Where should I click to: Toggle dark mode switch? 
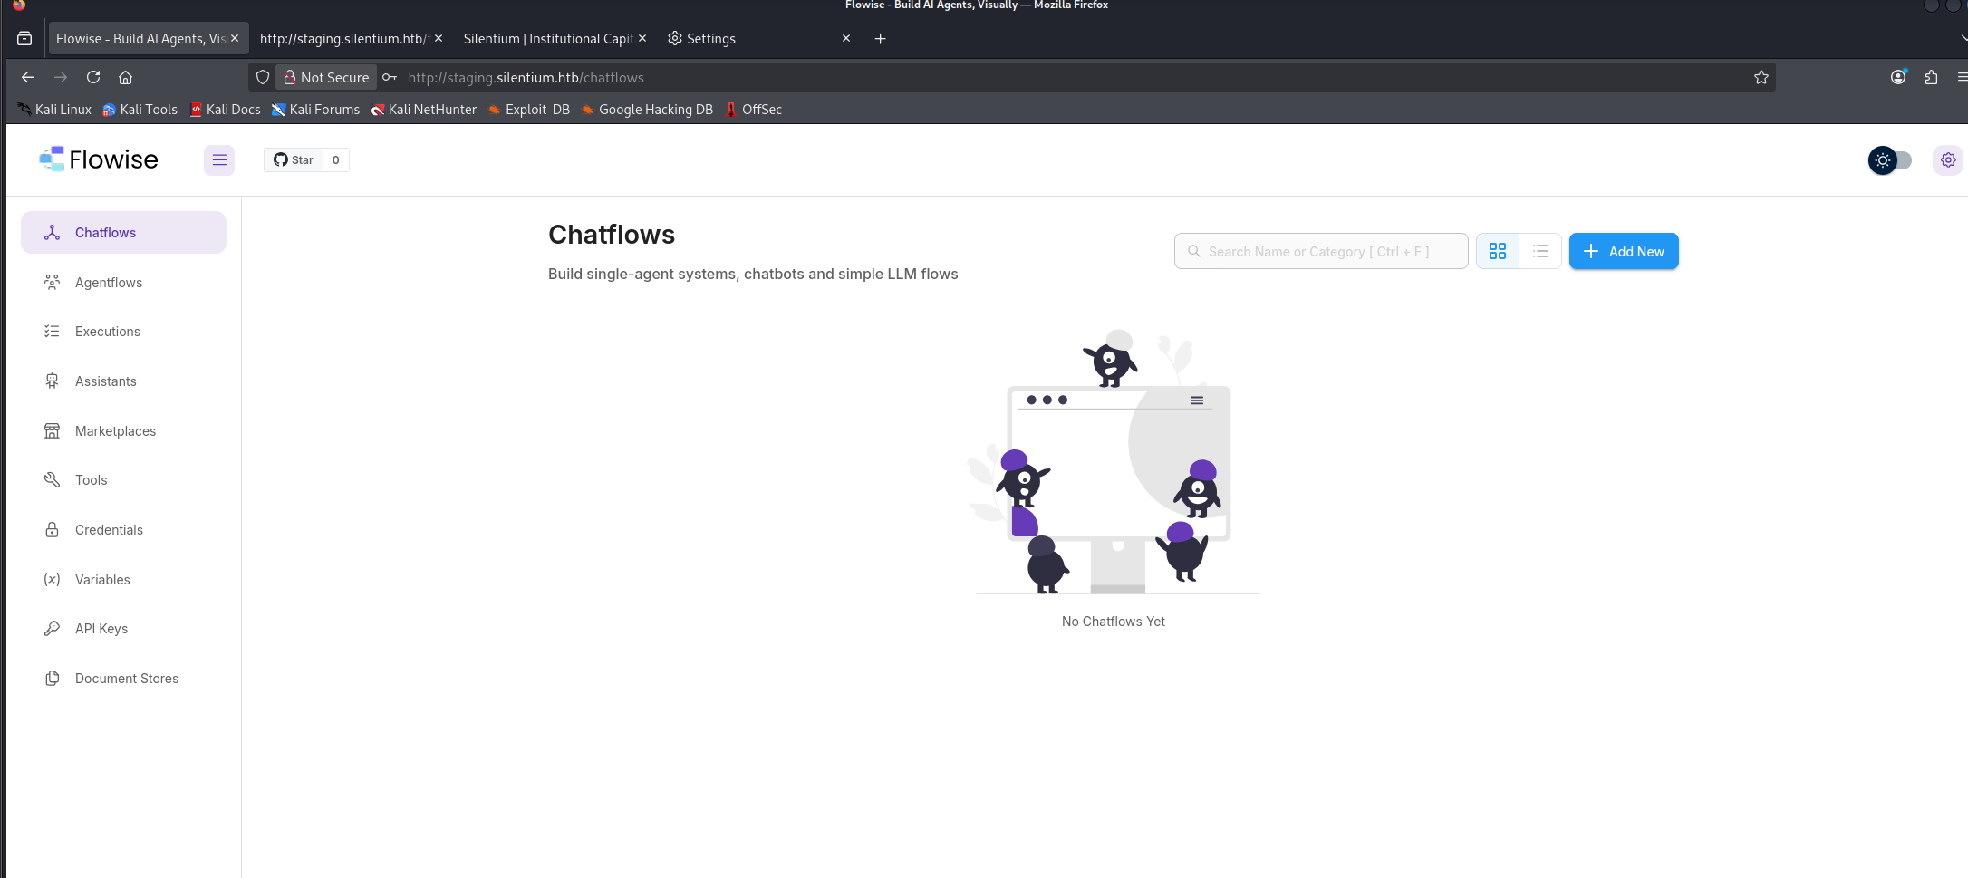pos(1890,160)
